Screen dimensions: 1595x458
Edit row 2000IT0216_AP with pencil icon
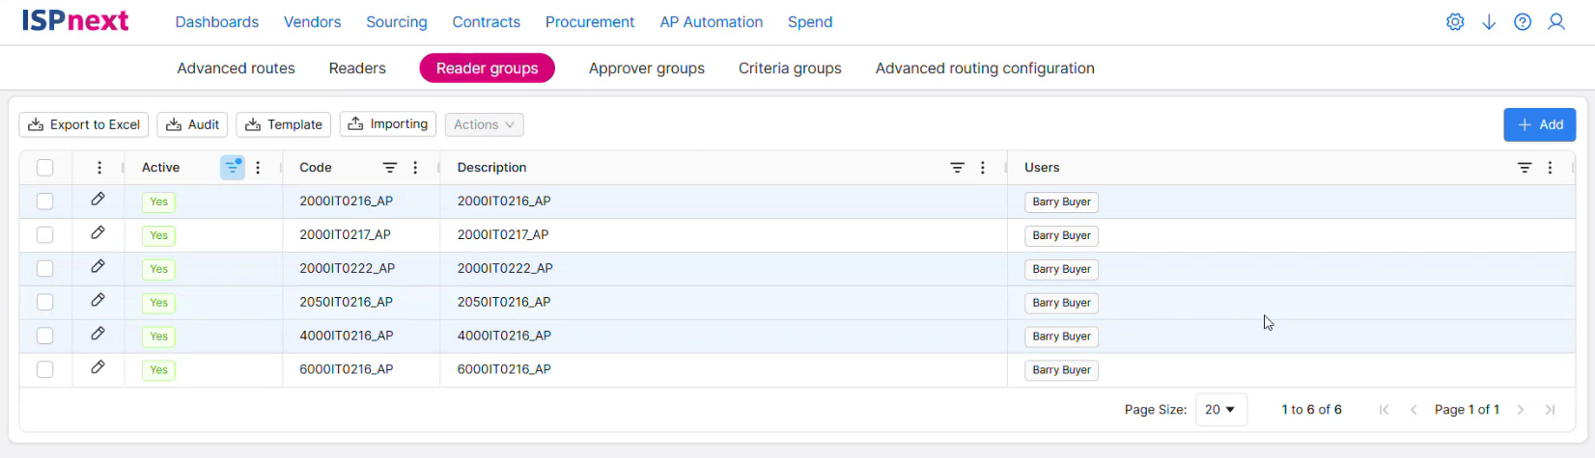98,200
